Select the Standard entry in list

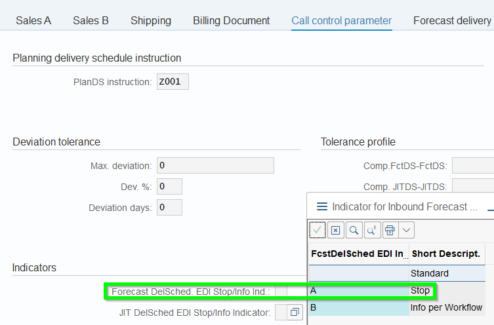429,273
